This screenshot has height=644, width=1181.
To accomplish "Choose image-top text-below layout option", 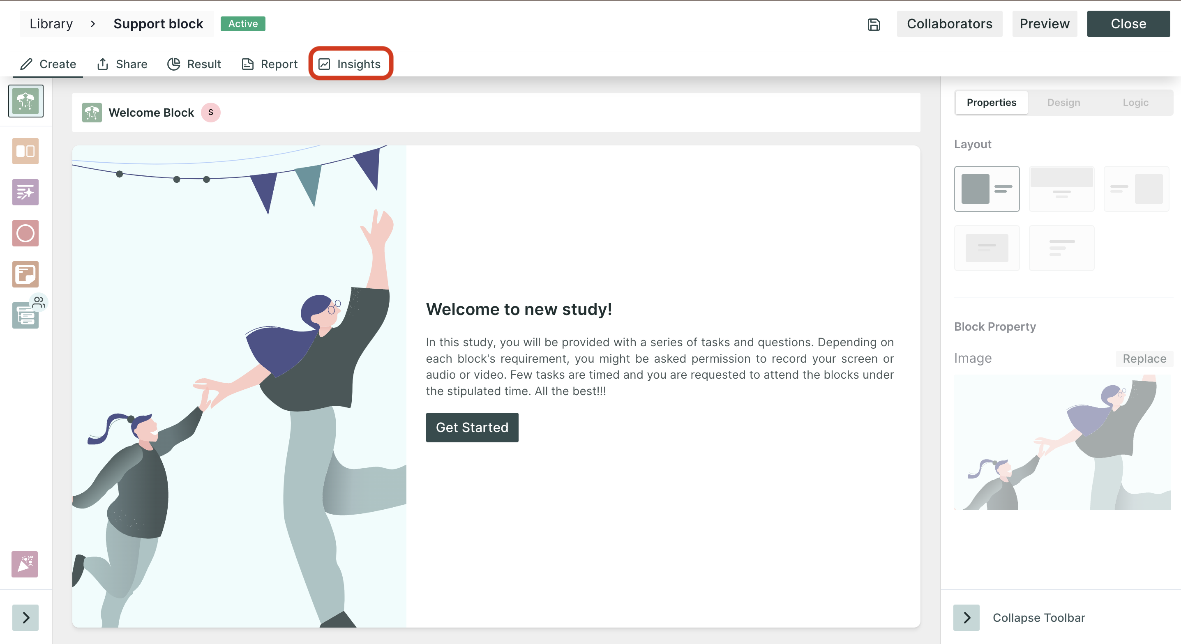I will pyautogui.click(x=1061, y=189).
